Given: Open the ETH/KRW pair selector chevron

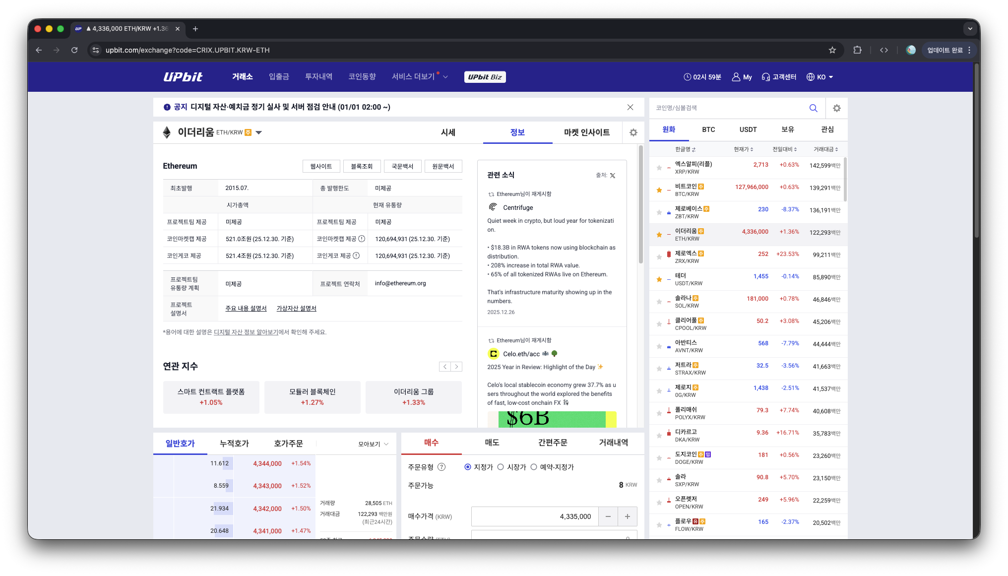Looking at the screenshot, I should click(x=258, y=132).
